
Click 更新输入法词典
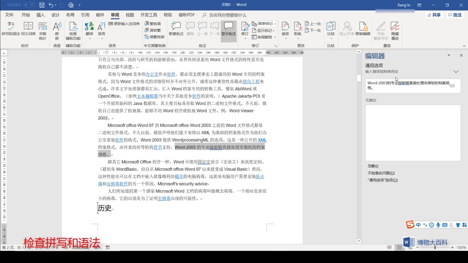coord(124,24)
